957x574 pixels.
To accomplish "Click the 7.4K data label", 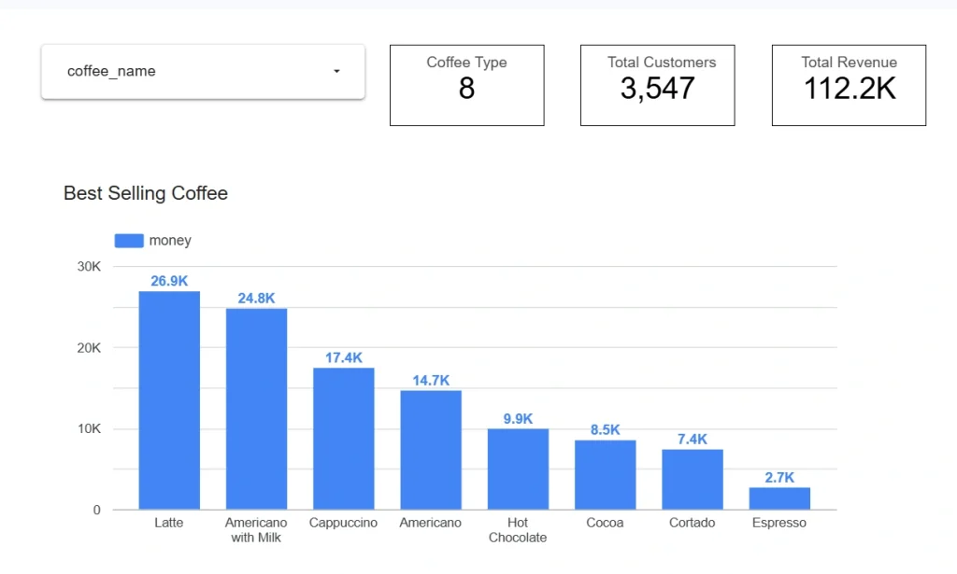I will click(x=693, y=440).
